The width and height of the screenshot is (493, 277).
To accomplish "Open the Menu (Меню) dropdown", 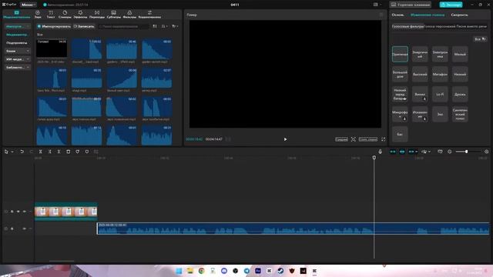I will [x=29, y=5].
